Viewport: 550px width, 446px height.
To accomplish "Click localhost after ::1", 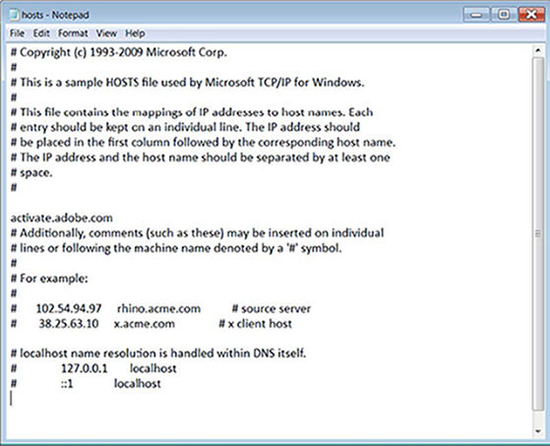I will point(138,384).
